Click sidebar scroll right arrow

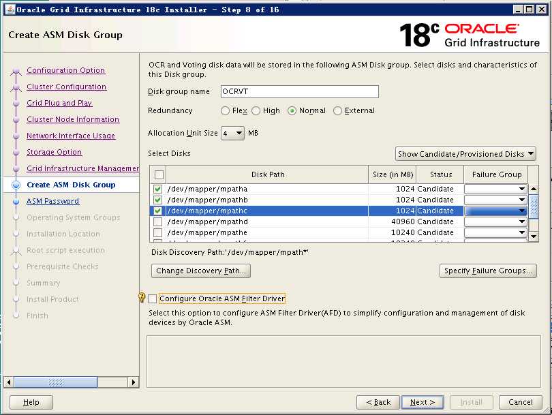click(x=134, y=382)
